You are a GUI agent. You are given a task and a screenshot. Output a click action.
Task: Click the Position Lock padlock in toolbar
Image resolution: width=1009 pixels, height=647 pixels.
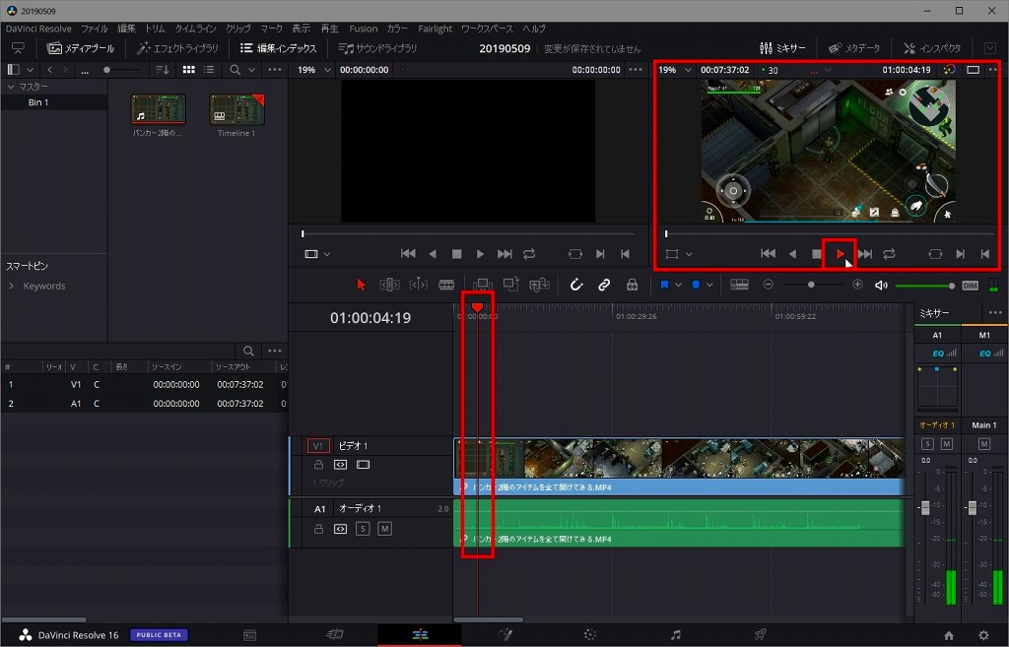point(632,285)
